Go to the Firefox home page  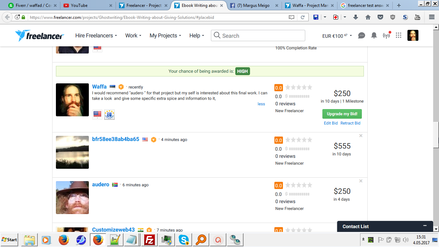point(368,17)
